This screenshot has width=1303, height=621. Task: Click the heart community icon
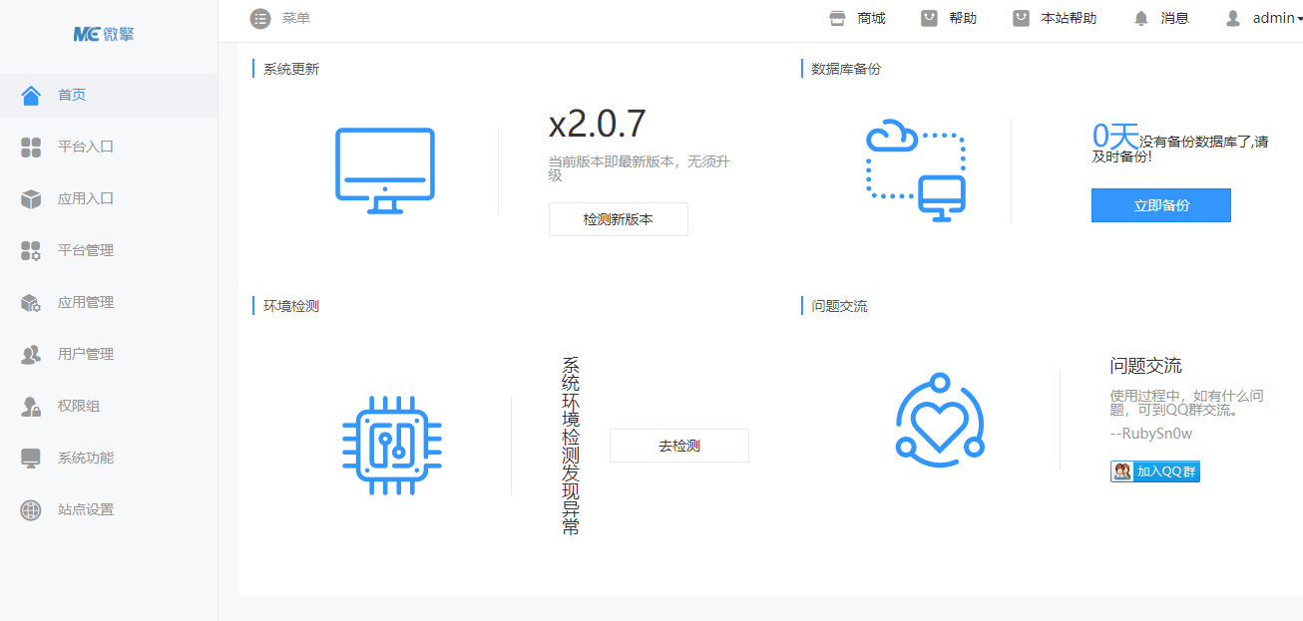[939, 420]
